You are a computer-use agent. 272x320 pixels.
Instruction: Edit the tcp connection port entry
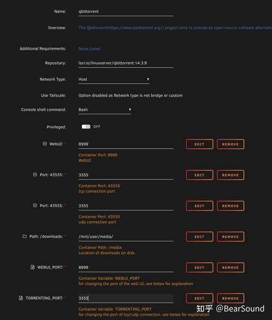200,175
